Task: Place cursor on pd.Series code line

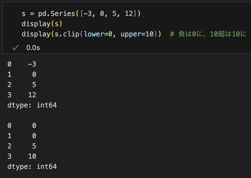Action: click(81, 14)
